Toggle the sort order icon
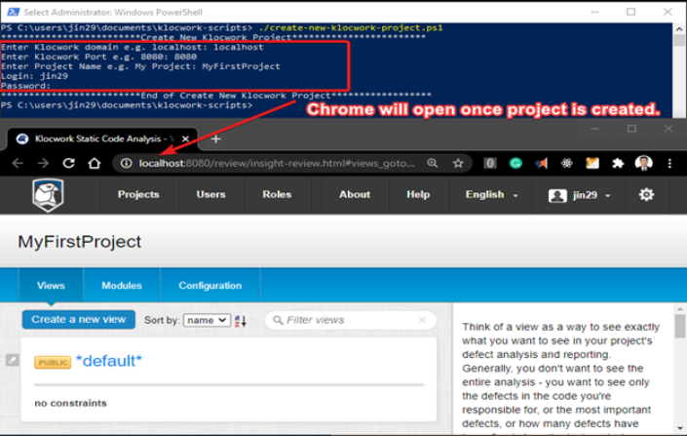 click(240, 321)
